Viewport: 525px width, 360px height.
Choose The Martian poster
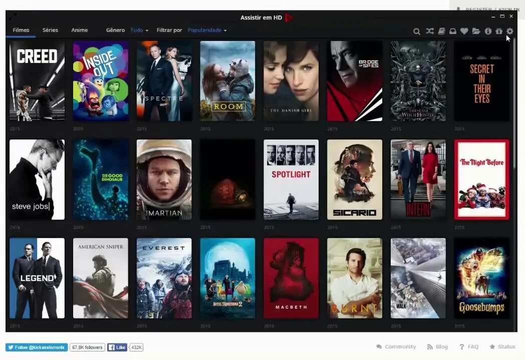[x=164, y=179]
